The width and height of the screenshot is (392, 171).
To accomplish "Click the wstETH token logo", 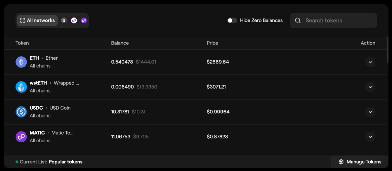I will pos(21,87).
